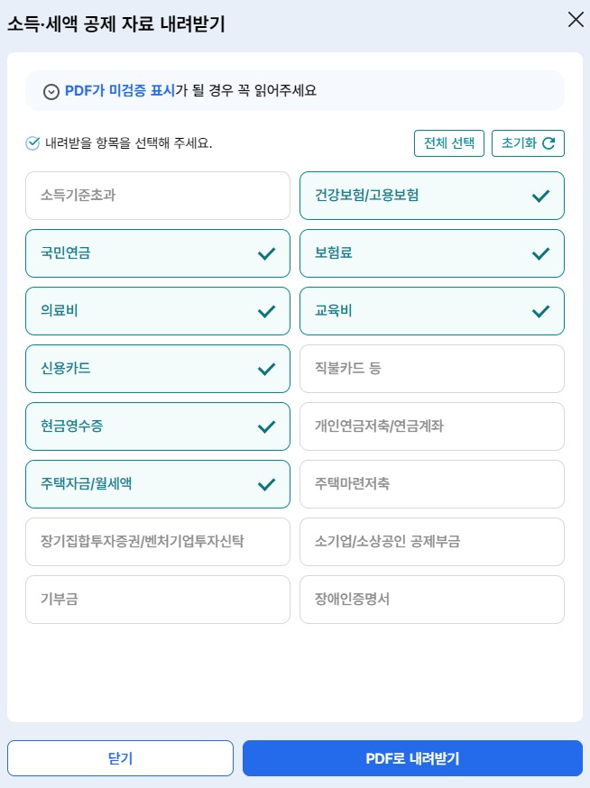Select the 개인연금저축/연금계좌 option
590x788 pixels.
[x=432, y=426]
